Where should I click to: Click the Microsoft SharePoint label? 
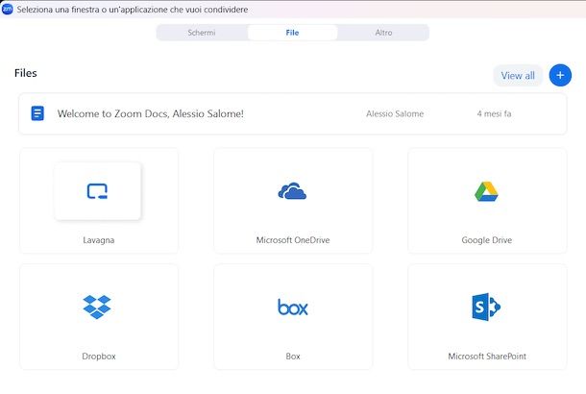tap(487, 357)
